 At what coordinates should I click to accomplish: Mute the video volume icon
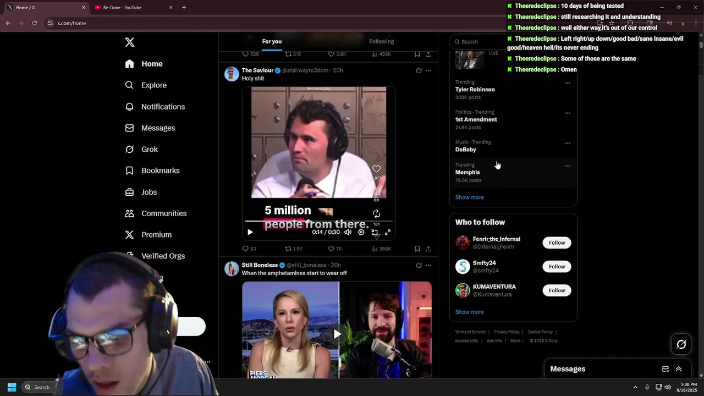(x=348, y=232)
